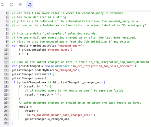Toggle the syntax check script icon

(x=30, y=5)
